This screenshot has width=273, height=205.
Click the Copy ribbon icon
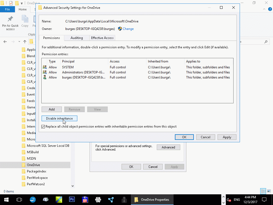(25, 19)
